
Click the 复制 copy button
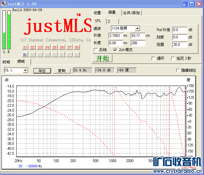coord(62,71)
